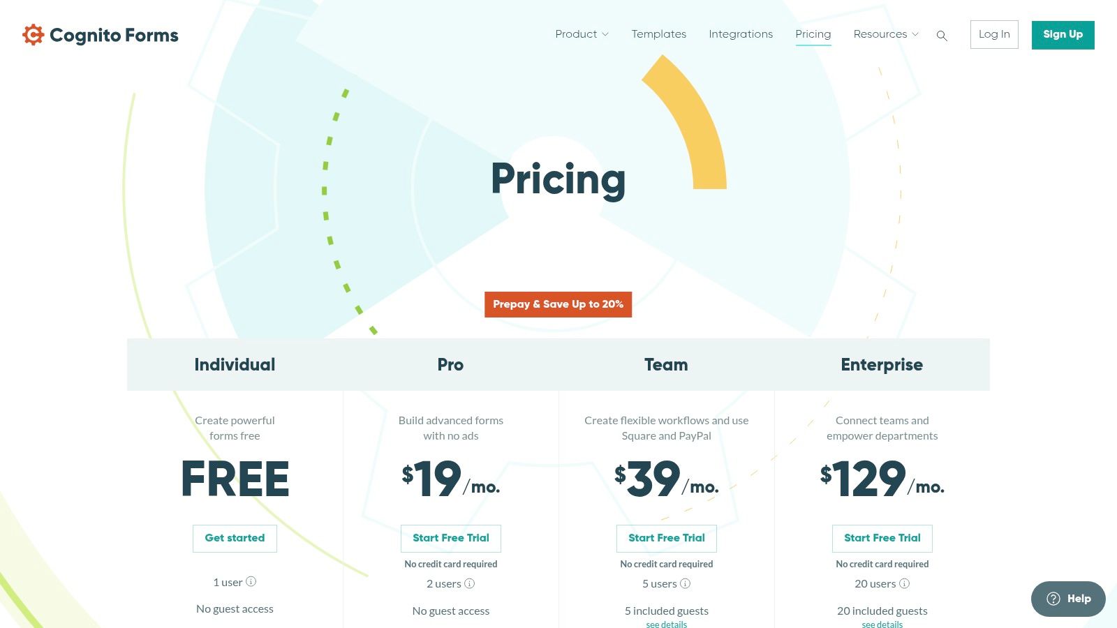
Task: Start Free Trial for the Pro plan
Action: (451, 538)
